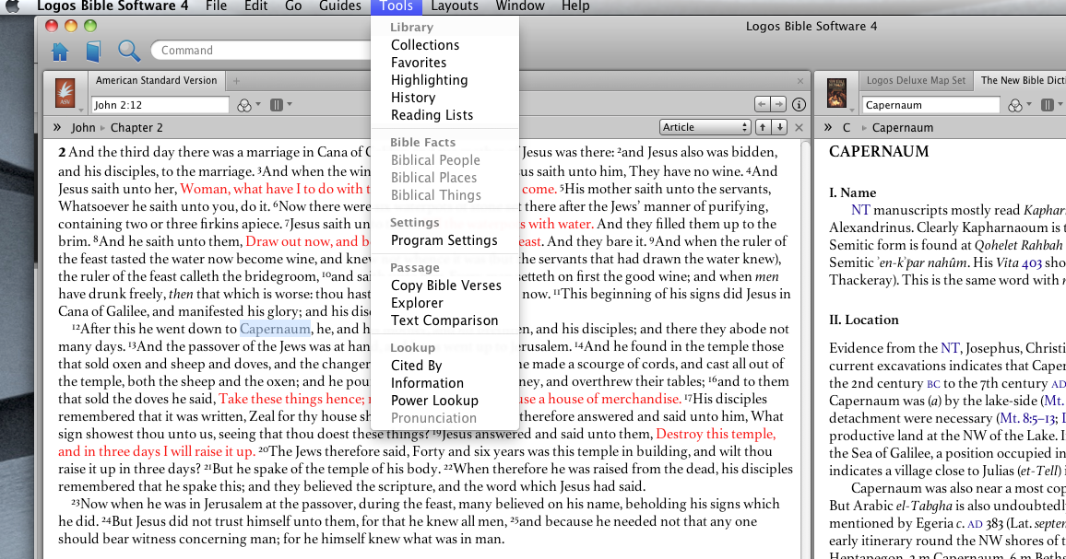Click the BC abbreviation link
This screenshot has height=559, width=1066.
click(934, 384)
